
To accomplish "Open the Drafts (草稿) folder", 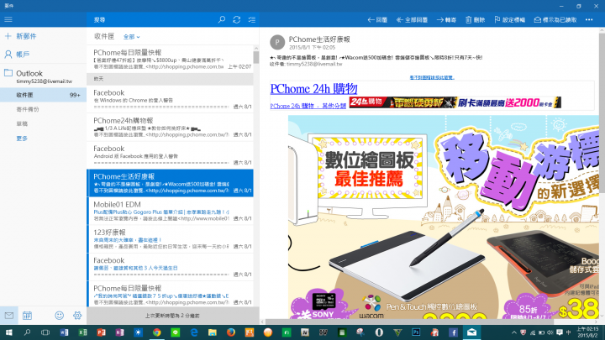I will click(22, 123).
